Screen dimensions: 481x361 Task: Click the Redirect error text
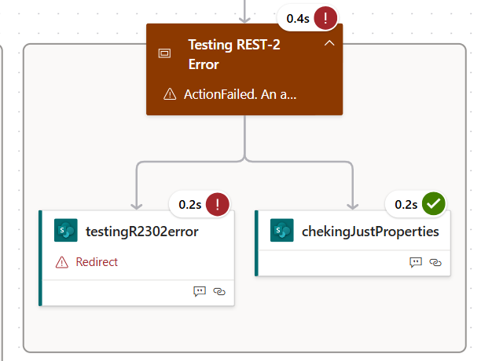(x=97, y=262)
